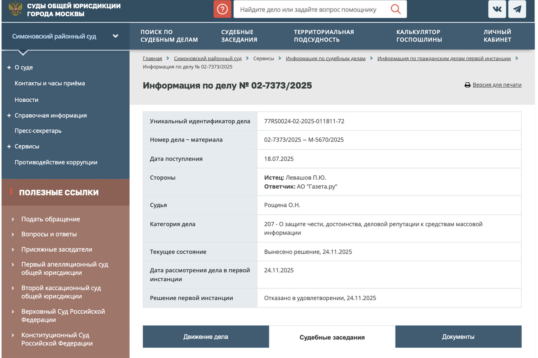The width and height of the screenshot is (538, 358).
Task: Open the Подать обращение useful link
Action: pos(51,219)
